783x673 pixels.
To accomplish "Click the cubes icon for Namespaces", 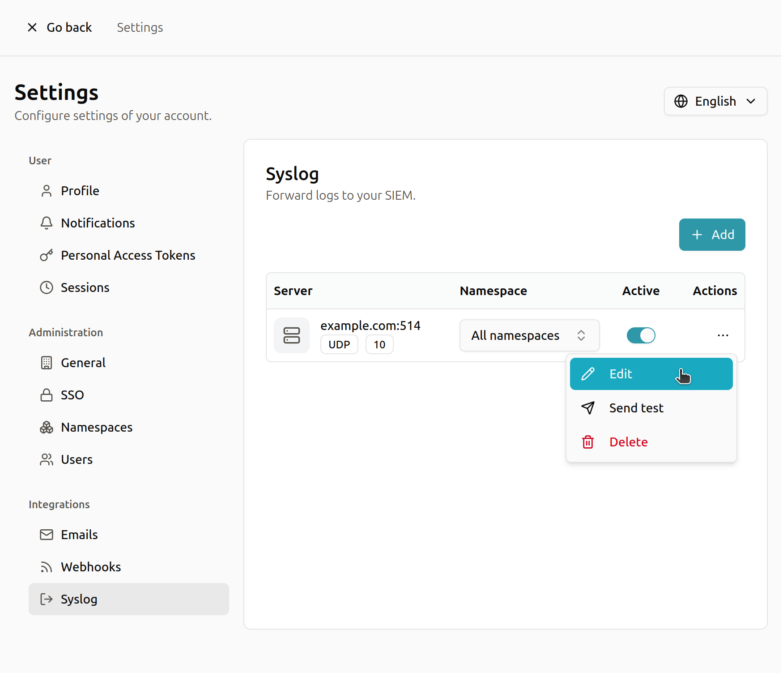I will (x=46, y=427).
